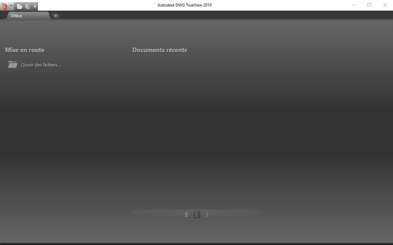Expand the Customize Quick Access Toolbar dropdown
The image size is (393, 245).
(x=35, y=6)
